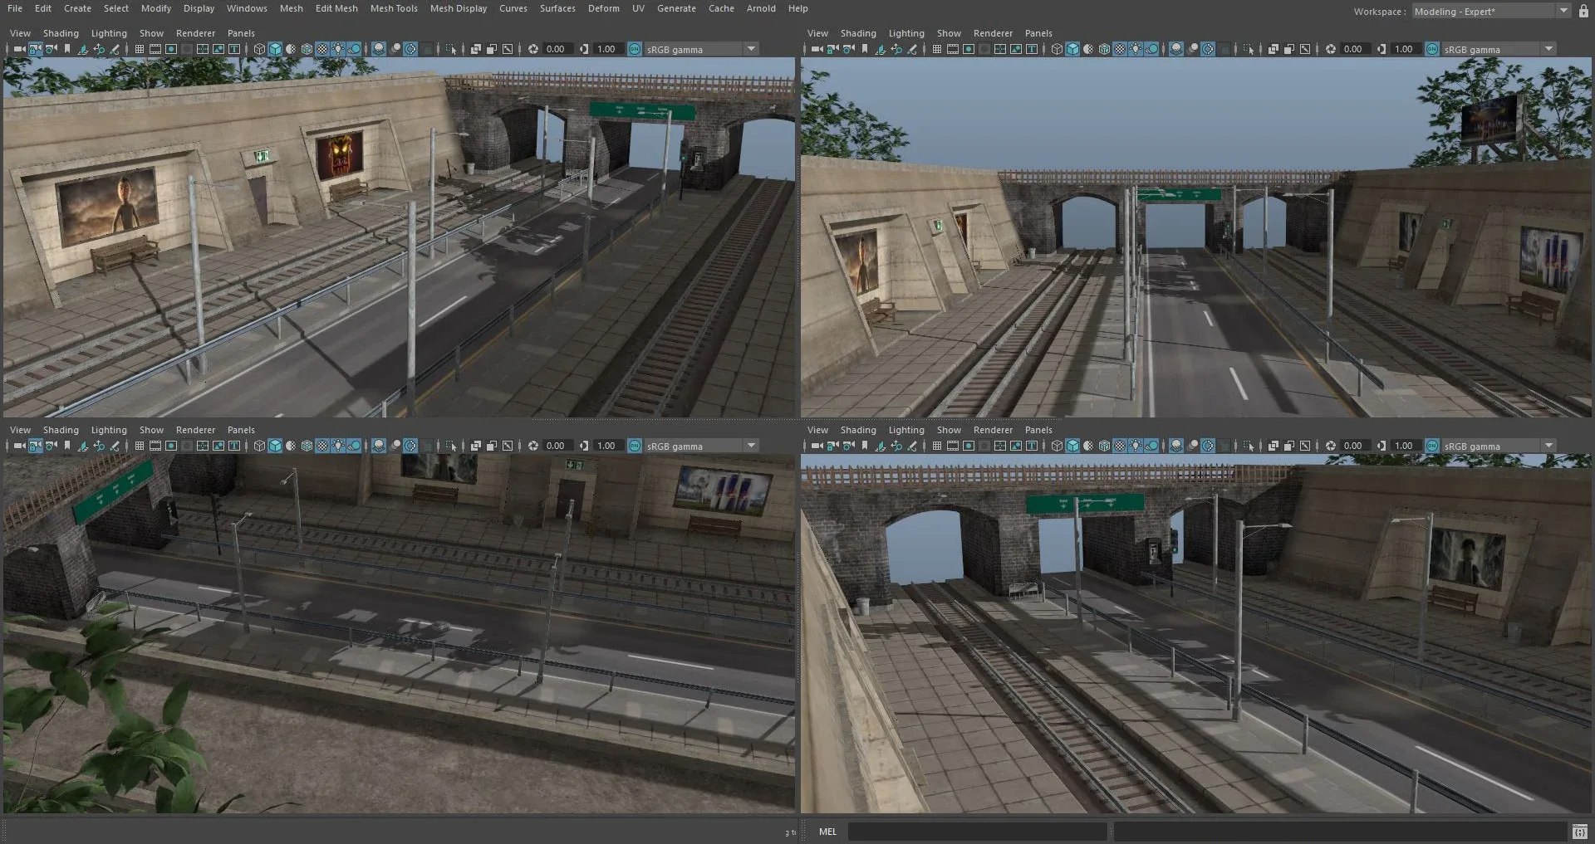1595x844 pixels.
Task: Open the Arnold menu
Action: (761, 8)
